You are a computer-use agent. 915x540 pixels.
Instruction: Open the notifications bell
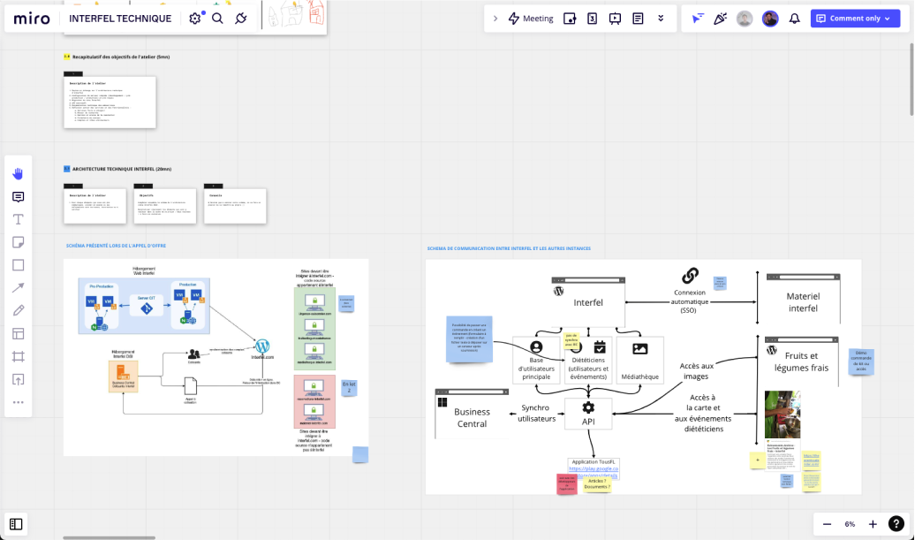tap(794, 19)
